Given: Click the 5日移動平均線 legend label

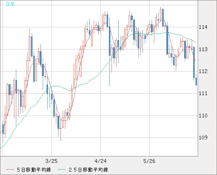Looking at the screenshot, I should 34,170.
